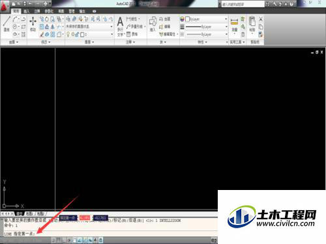
Task: Select the Rectangle tool in Draw panel
Action: pyautogui.click(x=23, y=27)
